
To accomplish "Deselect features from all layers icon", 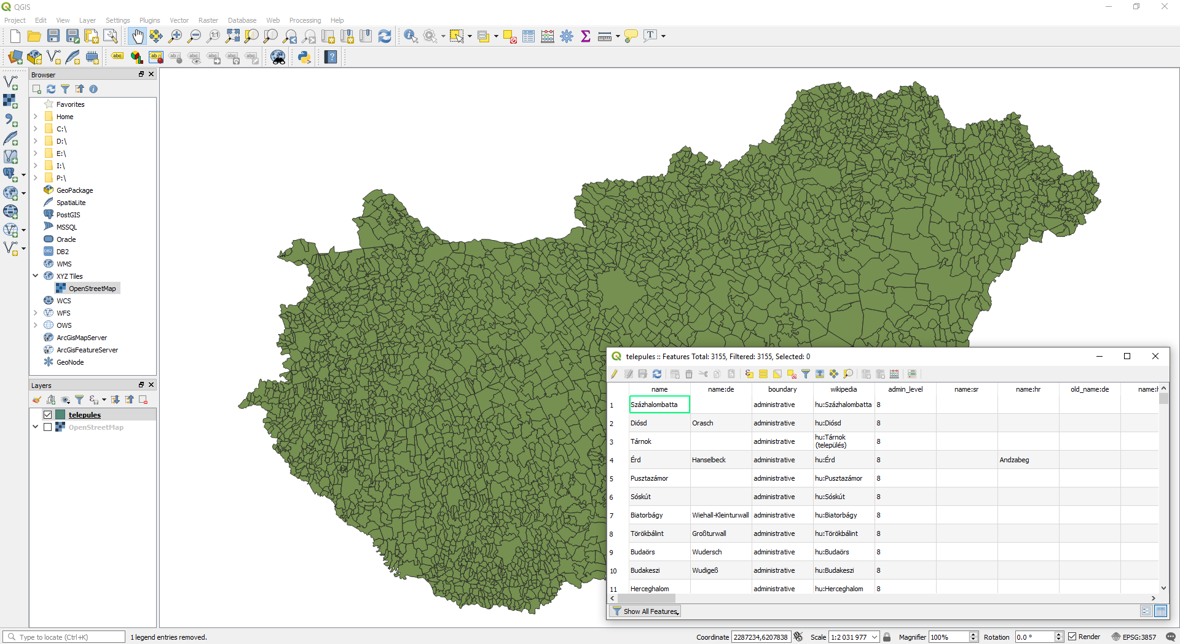I will pyautogui.click(x=509, y=36).
